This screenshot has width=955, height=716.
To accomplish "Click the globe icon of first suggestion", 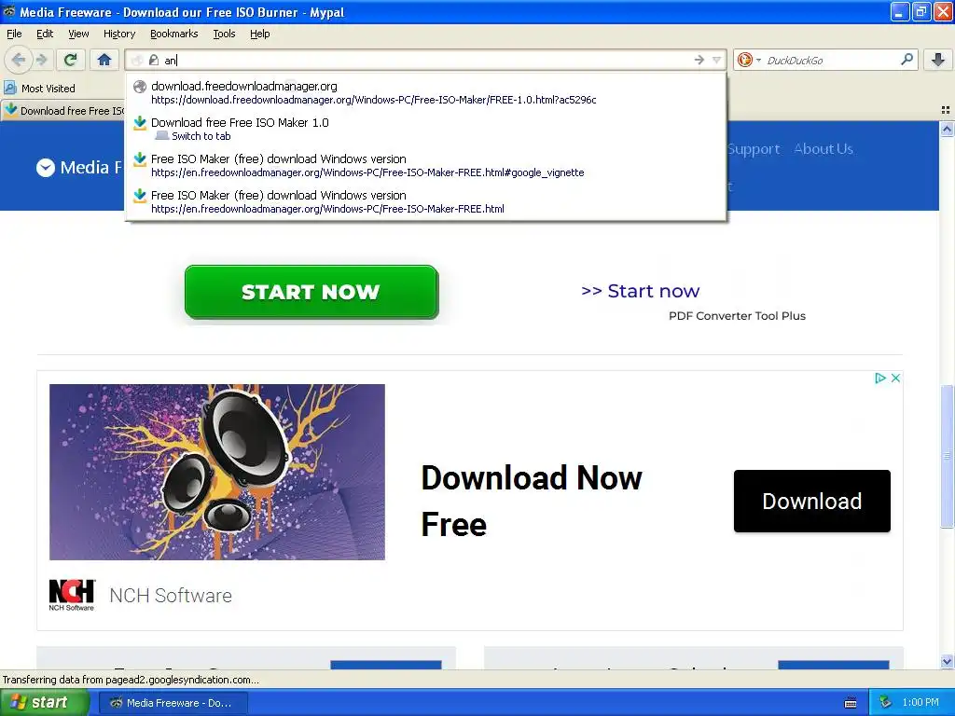I will [140, 87].
